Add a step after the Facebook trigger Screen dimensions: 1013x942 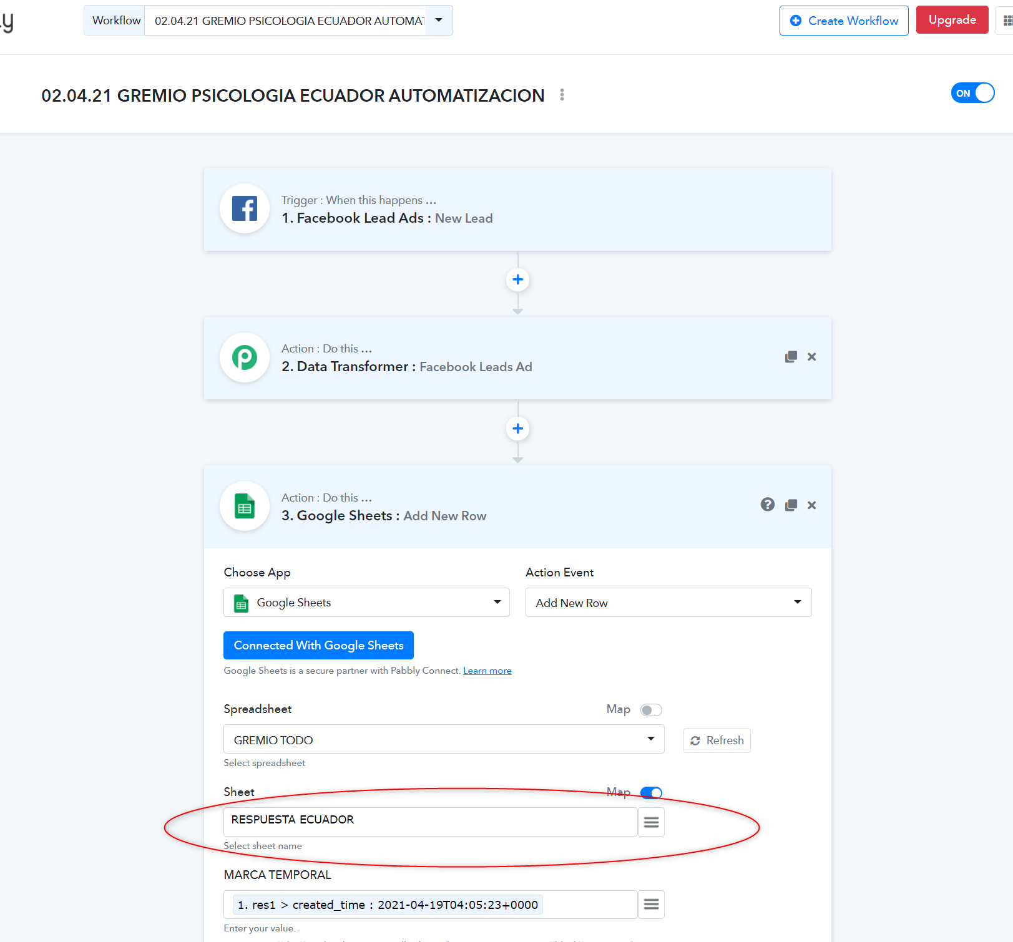click(517, 279)
